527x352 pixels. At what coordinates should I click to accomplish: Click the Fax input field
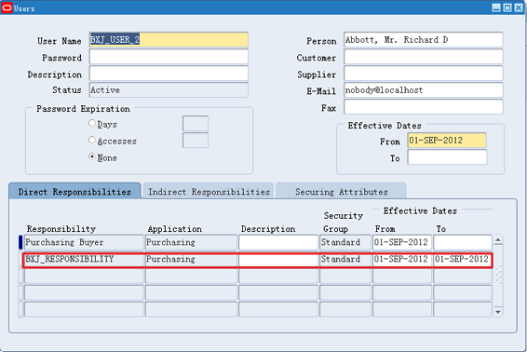424,107
